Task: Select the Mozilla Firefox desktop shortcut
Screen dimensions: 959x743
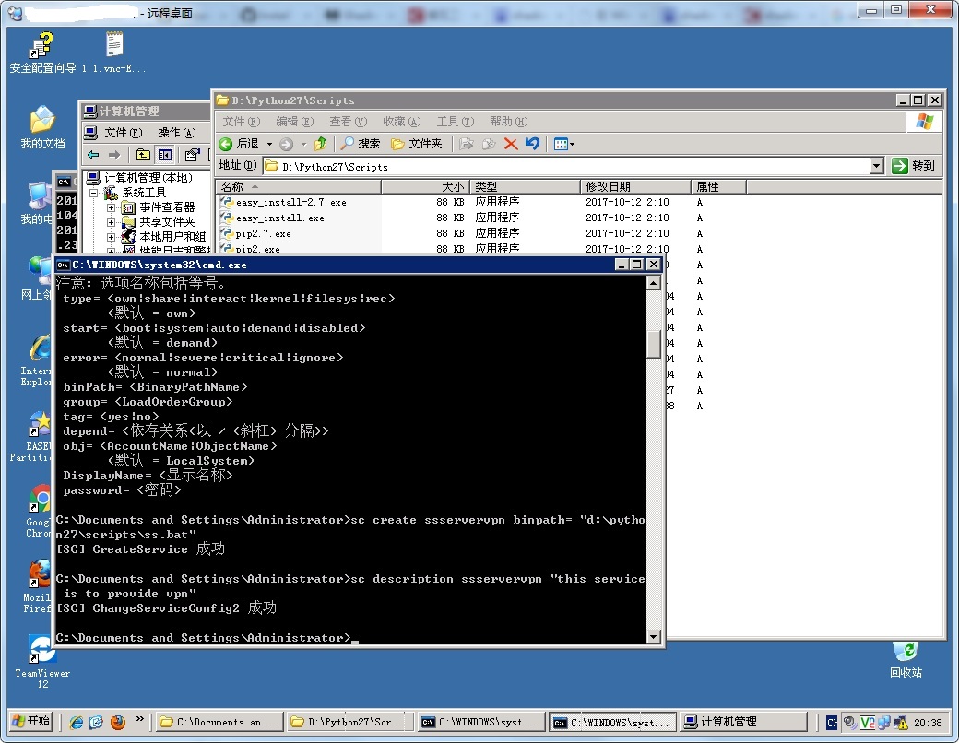Action: (x=38, y=586)
